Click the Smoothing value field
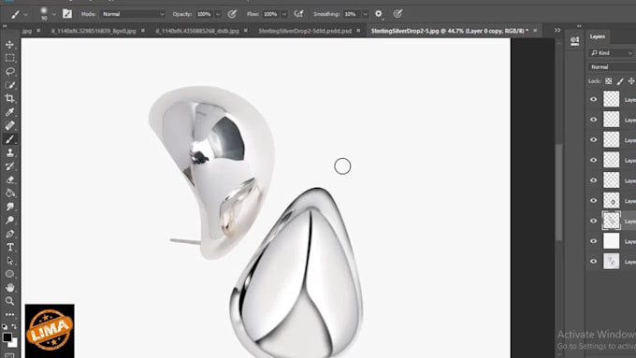Screen dimensions: 636x358 pyautogui.click(x=352, y=14)
